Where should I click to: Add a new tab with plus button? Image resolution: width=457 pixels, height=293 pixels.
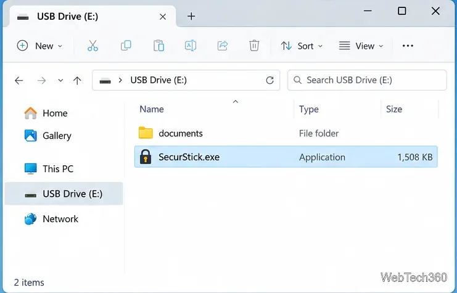click(x=191, y=16)
